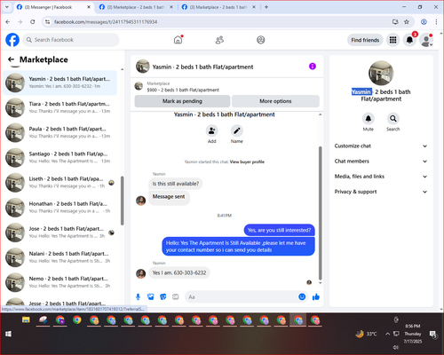Open the Chrome tab search dropdown
Image resolution: width=444 pixels, height=355 pixels.
(7, 7)
